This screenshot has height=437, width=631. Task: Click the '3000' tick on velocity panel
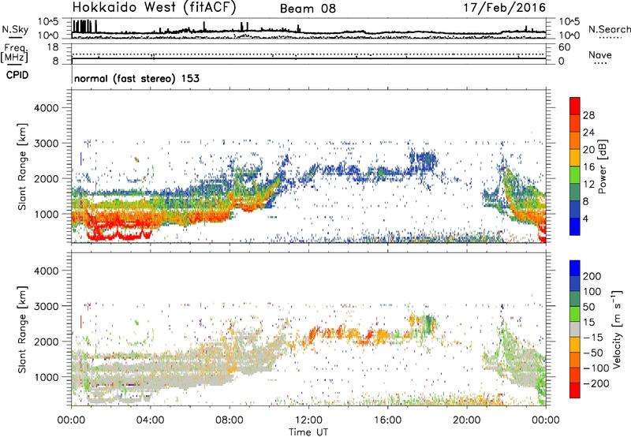(x=47, y=306)
